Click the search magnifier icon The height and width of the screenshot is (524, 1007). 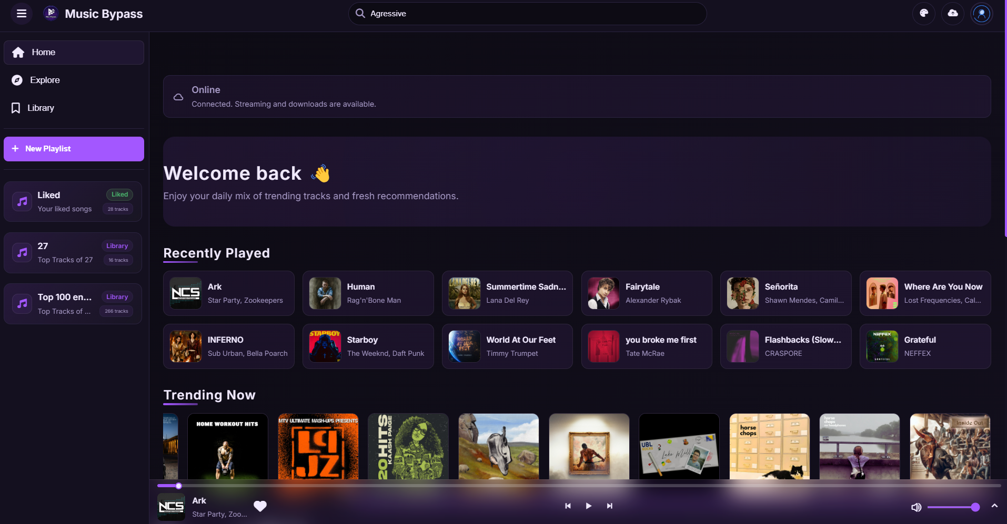[x=361, y=13]
